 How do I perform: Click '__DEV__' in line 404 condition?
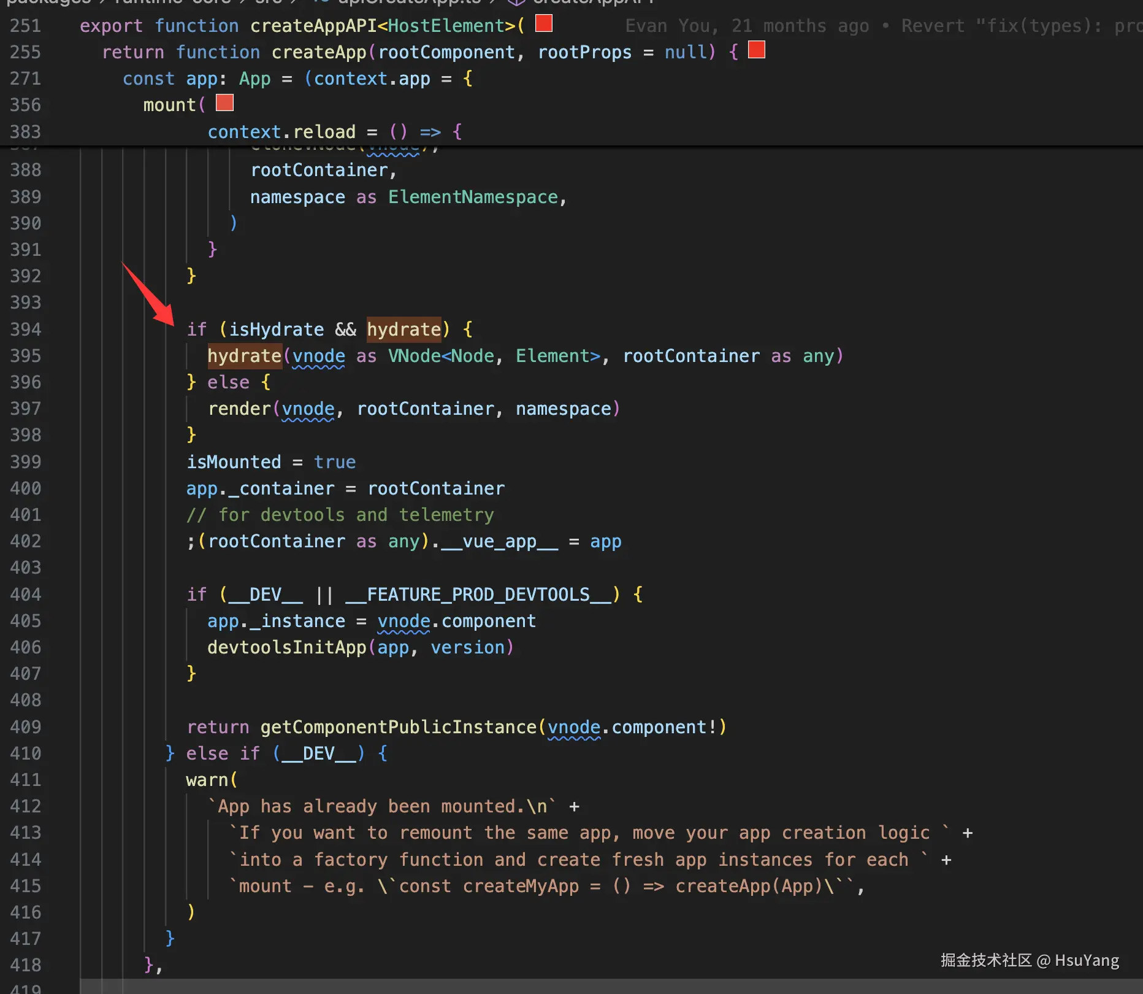[x=266, y=595]
